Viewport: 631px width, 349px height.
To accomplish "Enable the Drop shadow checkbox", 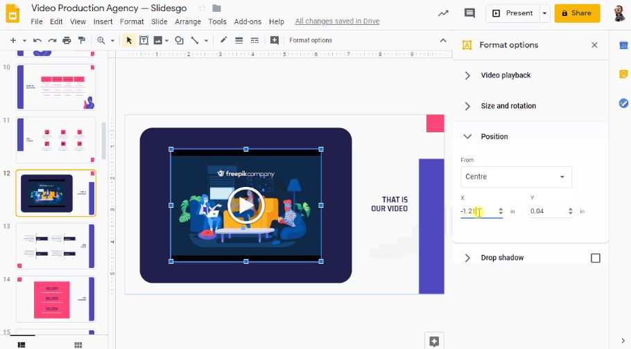I will pyautogui.click(x=595, y=258).
